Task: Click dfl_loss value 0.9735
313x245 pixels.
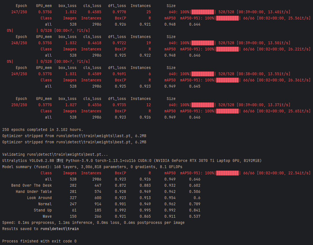Action: tap(119, 105)
